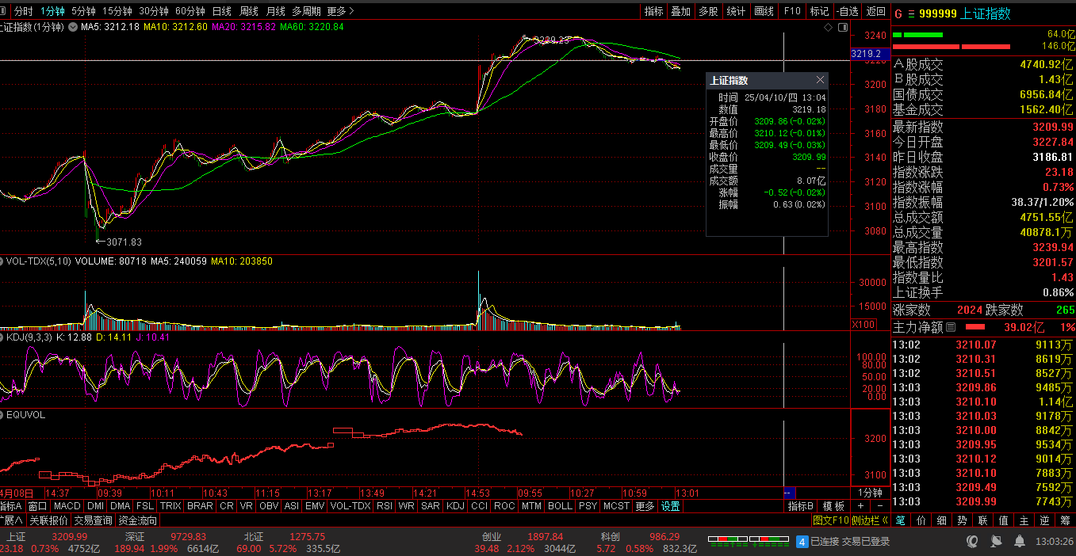Switch to the 笔 tick view tab
The height and width of the screenshot is (556, 1076).
coord(900,520)
